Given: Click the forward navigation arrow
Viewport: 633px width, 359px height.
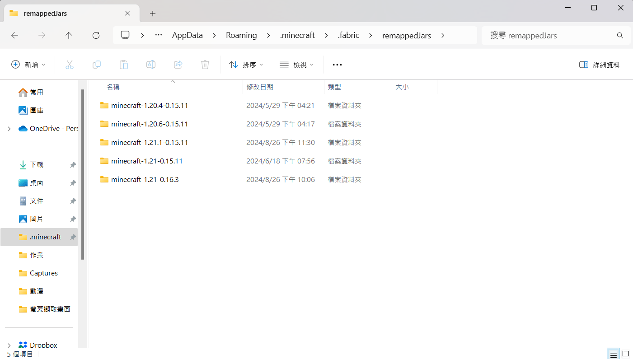Looking at the screenshot, I should click(x=42, y=35).
